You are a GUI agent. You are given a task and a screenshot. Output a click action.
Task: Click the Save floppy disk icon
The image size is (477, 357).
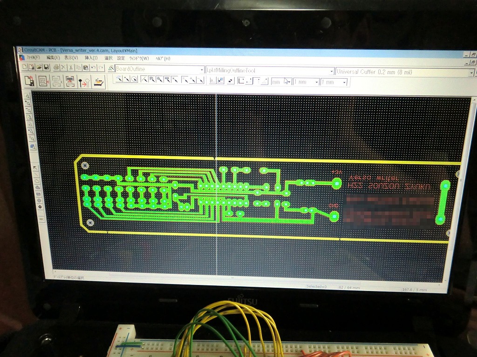click(x=46, y=67)
